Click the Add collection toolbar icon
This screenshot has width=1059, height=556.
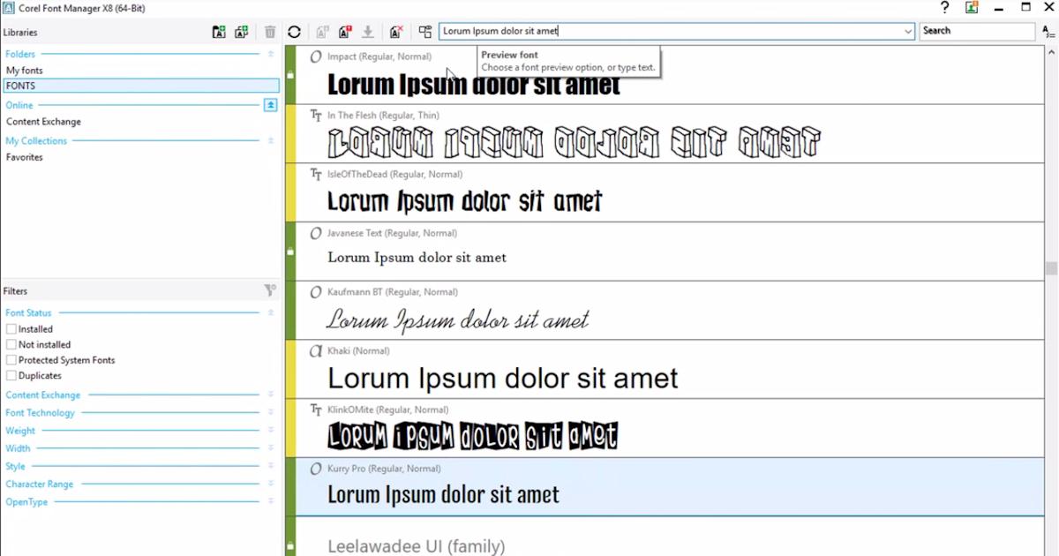(x=241, y=32)
